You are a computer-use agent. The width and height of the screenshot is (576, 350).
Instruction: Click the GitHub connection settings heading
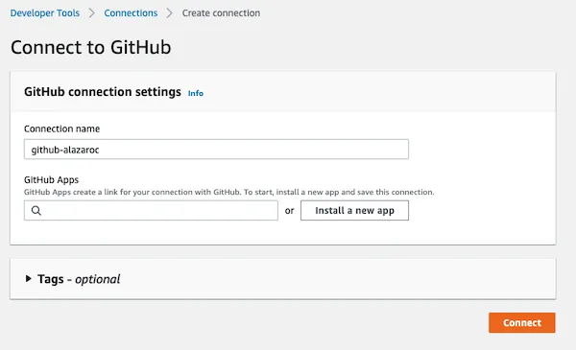tap(103, 92)
